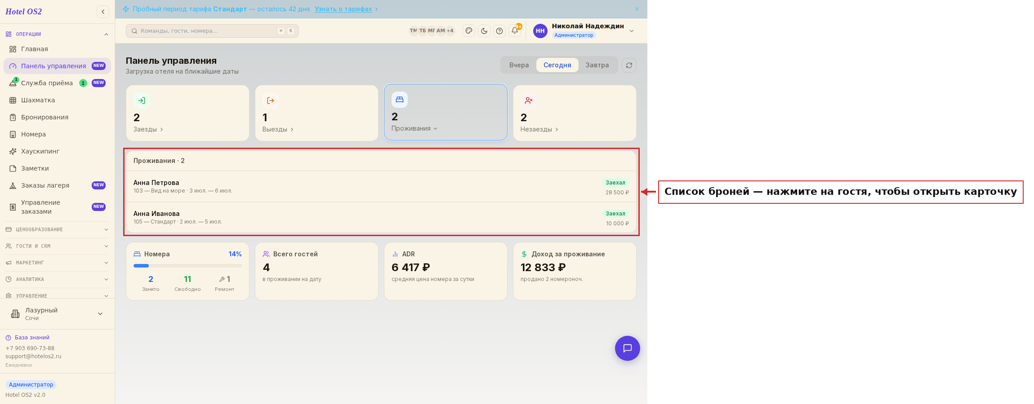1034x404 pixels.
Task: Open the help question mark icon
Action: [x=499, y=31]
